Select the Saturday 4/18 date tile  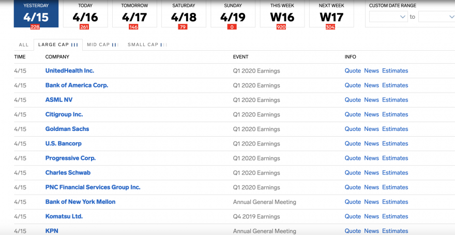pos(183,14)
